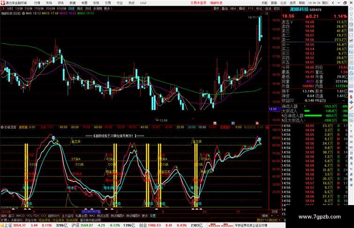Click the pencil drawing tool icon
The height and width of the screenshot is (228, 354).
(351, 108)
